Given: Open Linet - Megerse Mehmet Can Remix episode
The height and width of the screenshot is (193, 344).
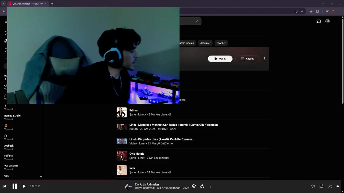Looking at the screenshot, I should pyautogui.click(x=174, y=125).
